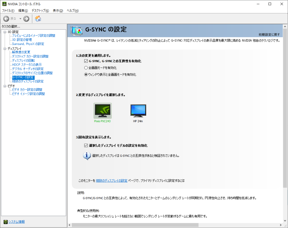Open the 編集(E) menu
The height and width of the screenshot is (228, 288).
click(23, 11)
